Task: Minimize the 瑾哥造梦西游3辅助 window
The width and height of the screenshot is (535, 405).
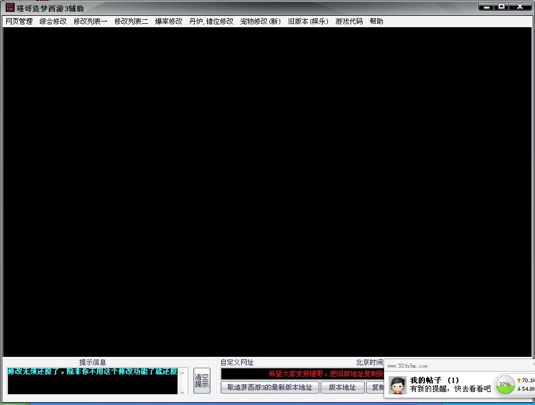Action: [x=487, y=7]
